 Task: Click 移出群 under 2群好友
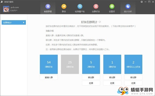click(91, 77)
